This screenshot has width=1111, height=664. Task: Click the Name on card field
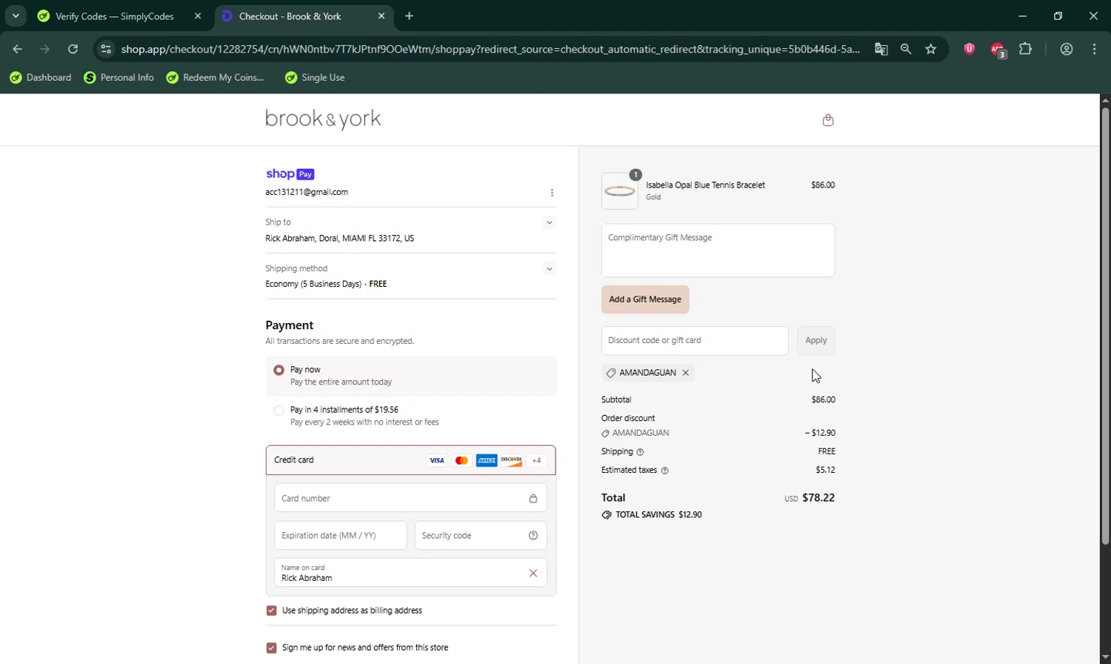(410, 573)
